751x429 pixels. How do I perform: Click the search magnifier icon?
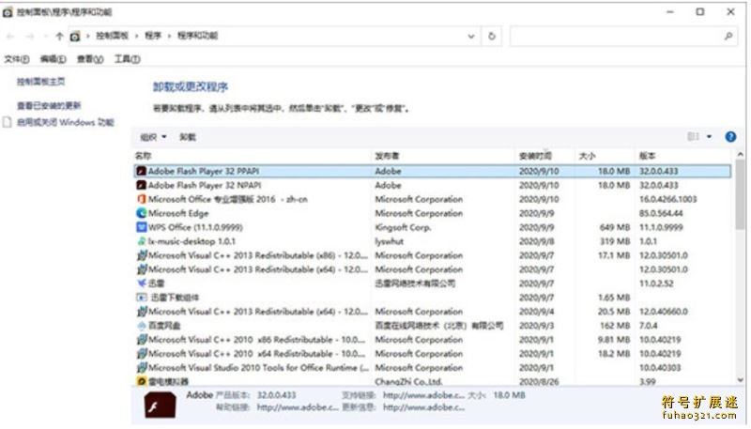coord(728,36)
